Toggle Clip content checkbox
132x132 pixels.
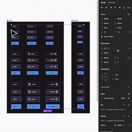pos(102,37)
